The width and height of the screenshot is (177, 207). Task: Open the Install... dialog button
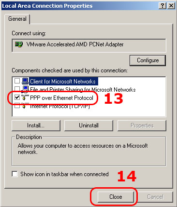(x=36, y=125)
